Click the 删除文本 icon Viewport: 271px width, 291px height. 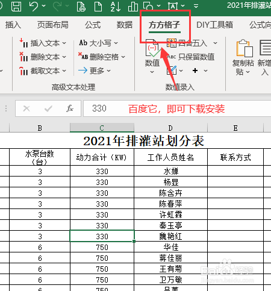(23, 57)
